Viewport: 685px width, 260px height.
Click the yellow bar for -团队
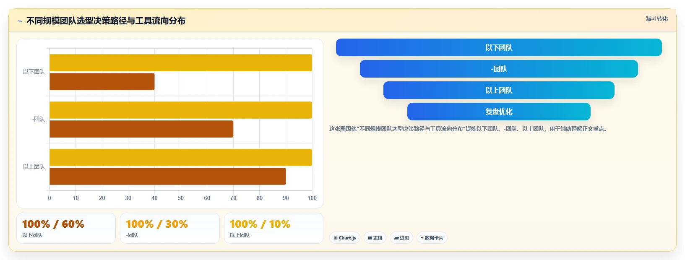coord(181,110)
